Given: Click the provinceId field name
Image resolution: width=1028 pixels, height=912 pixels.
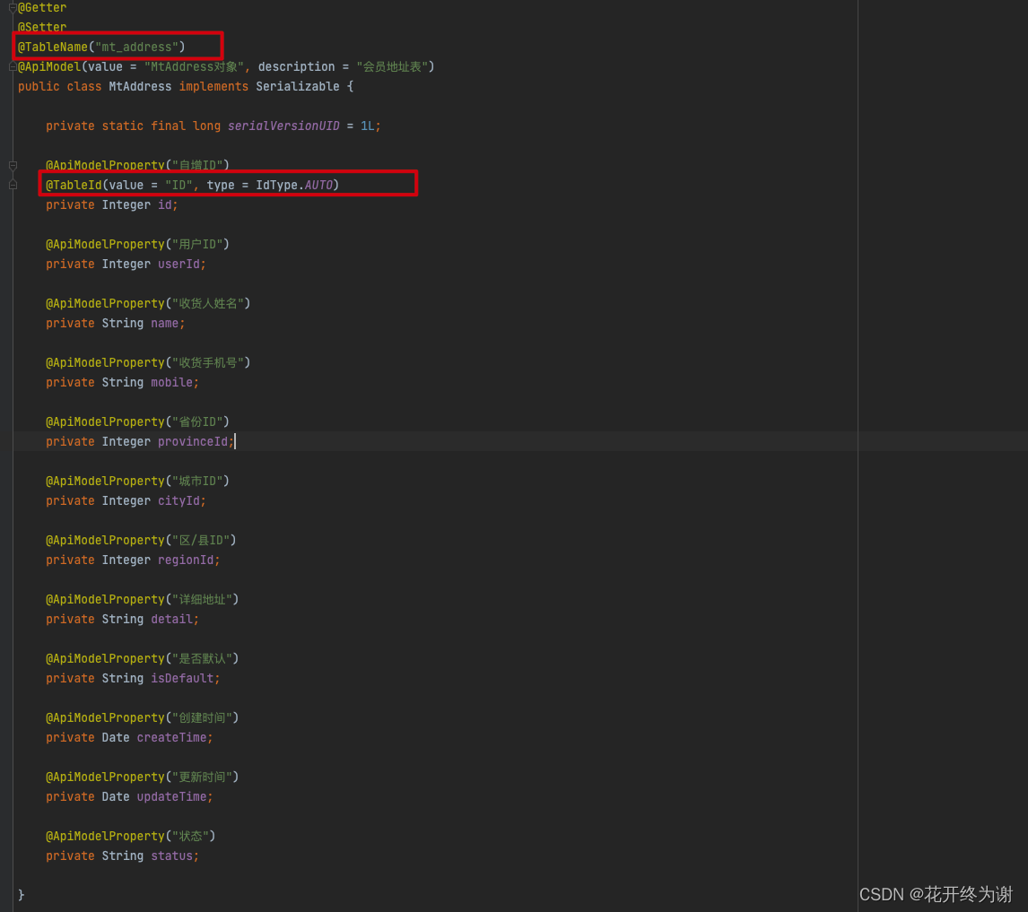Looking at the screenshot, I should coord(193,441).
